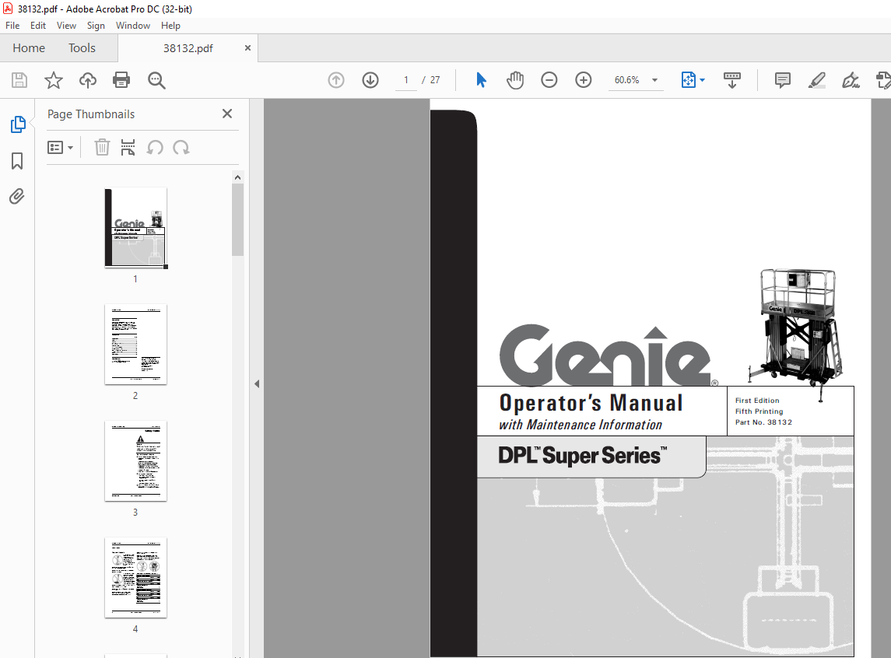Select page 3 thumbnail
This screenshot has height=658, width=891.
click(136, 461)
